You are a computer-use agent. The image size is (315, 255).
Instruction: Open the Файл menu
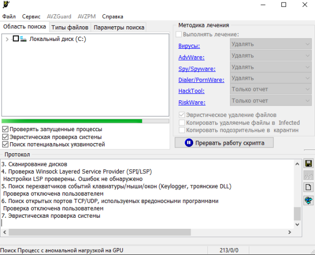(x=9, y=16)
